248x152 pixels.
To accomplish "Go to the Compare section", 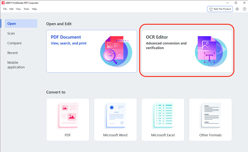I will click(15, 43).
